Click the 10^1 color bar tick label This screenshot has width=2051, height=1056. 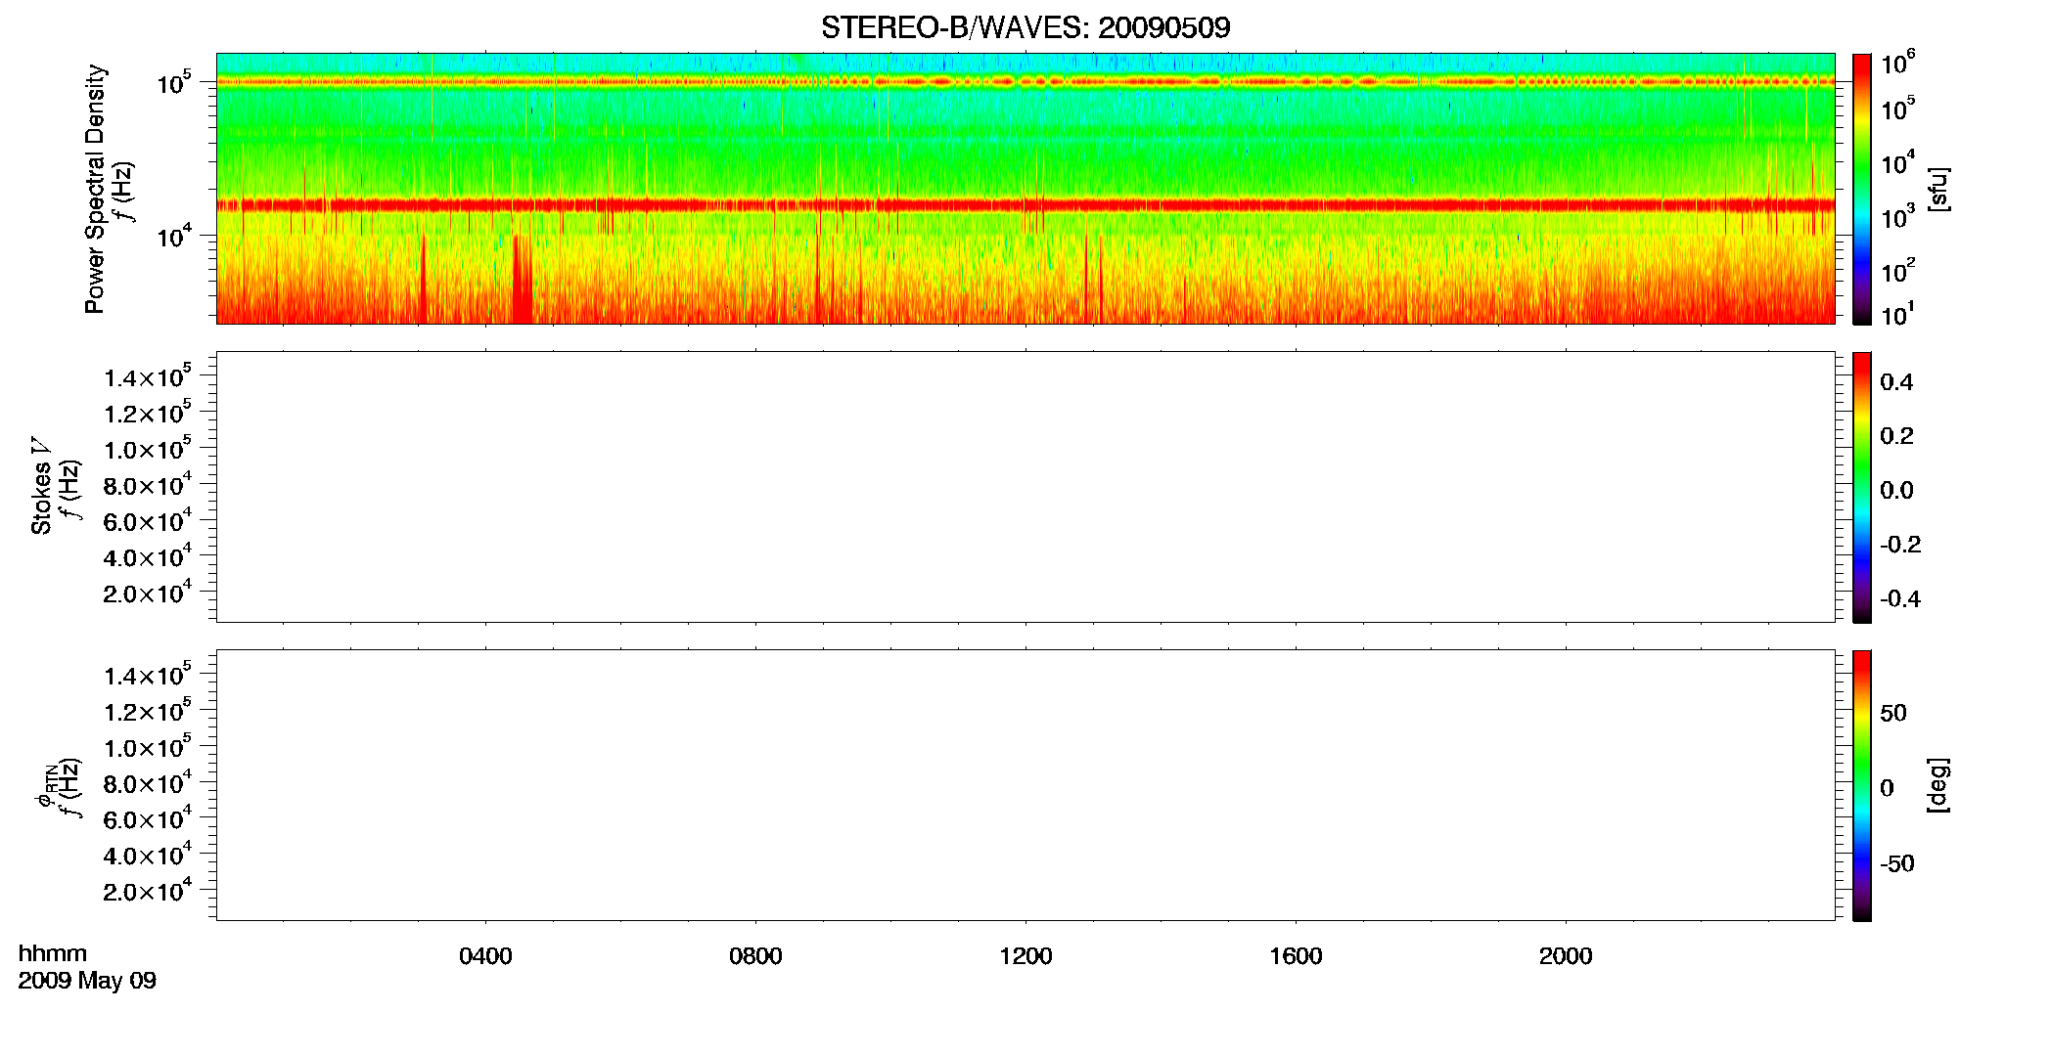(1898, 315)
